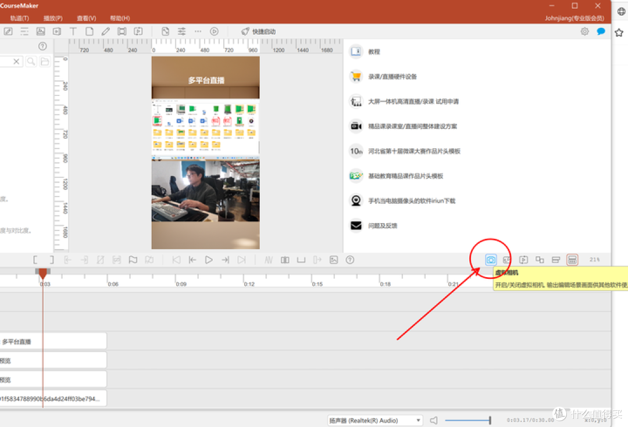Open the 问题及反馈 feedback link
Viewport: 628px width, 427px height.
(383, 225)
